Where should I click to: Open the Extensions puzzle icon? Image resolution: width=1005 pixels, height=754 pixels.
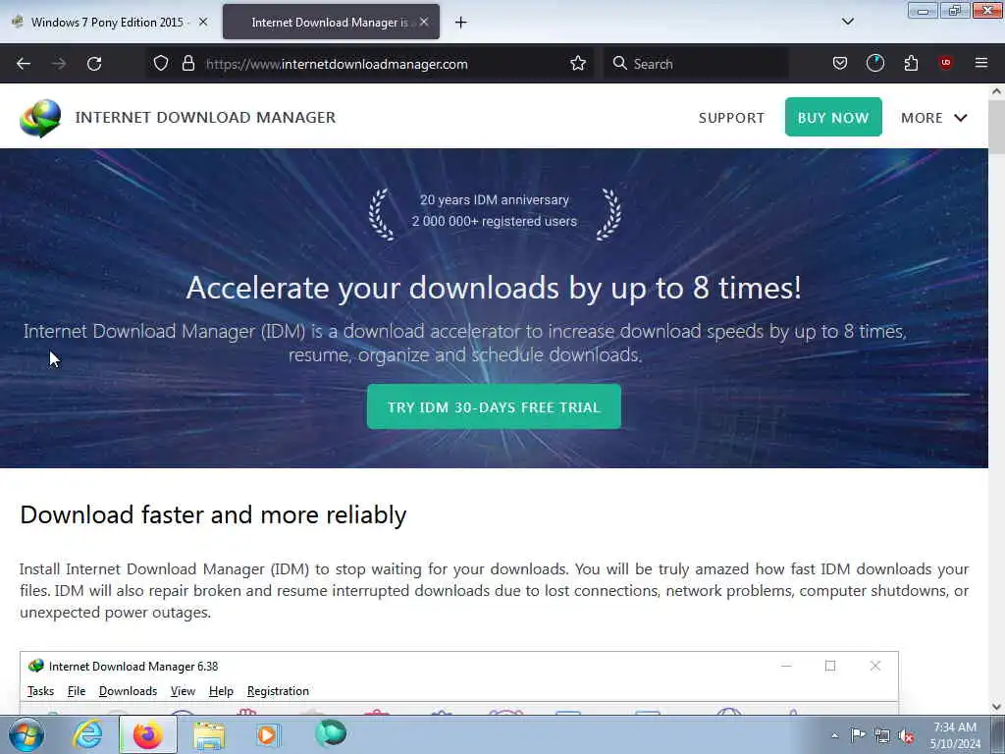911,64
